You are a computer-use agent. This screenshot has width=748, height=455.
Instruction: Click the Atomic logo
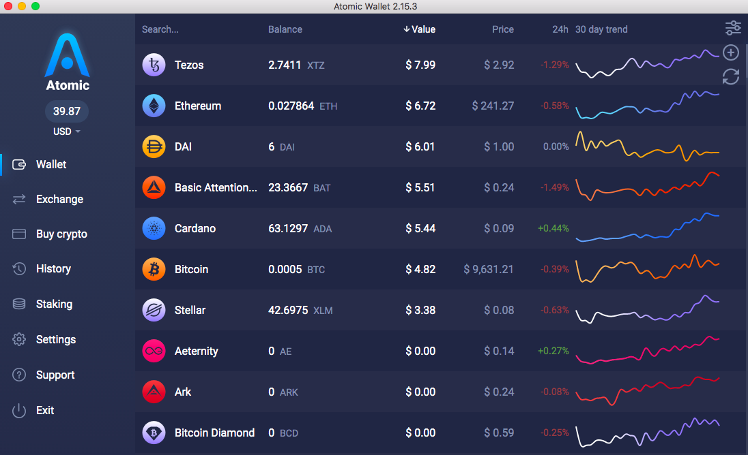[x=68, y=62]
